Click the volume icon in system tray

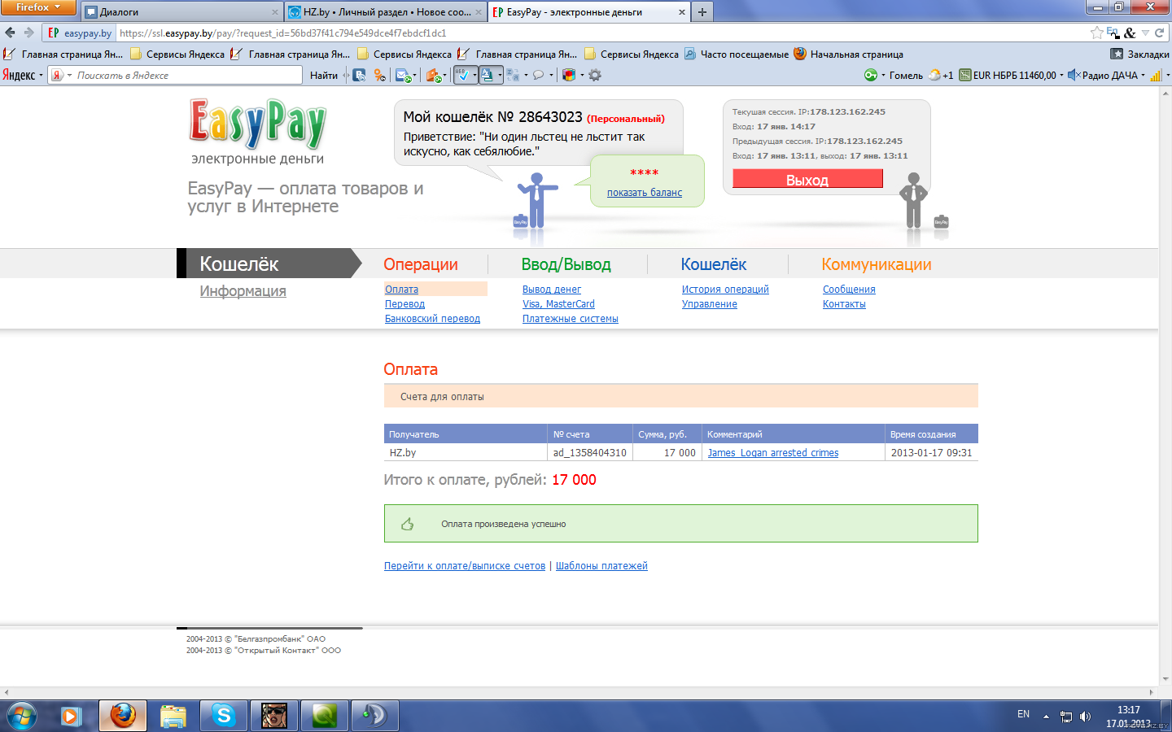coord(1085,717)
